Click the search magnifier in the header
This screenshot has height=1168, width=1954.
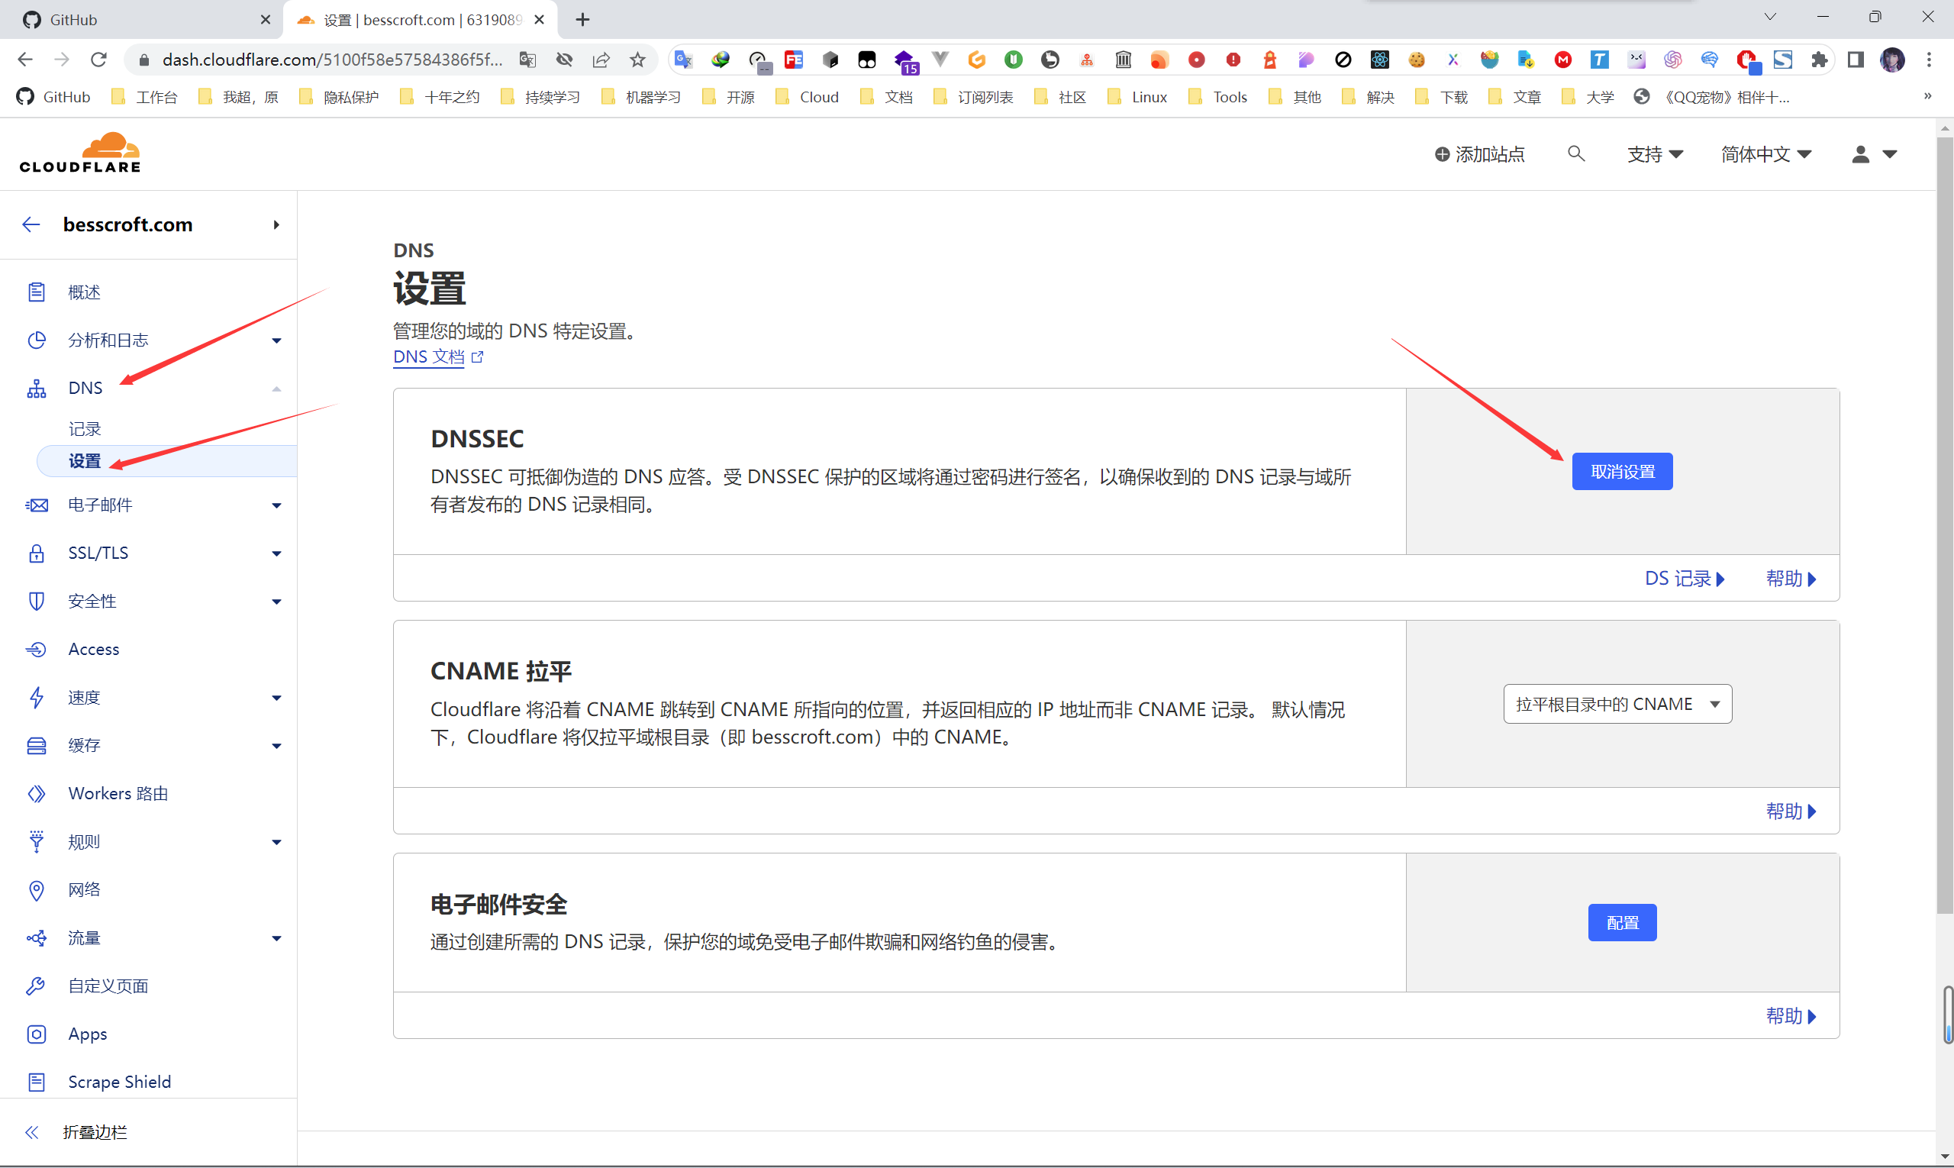point(1575,153)
